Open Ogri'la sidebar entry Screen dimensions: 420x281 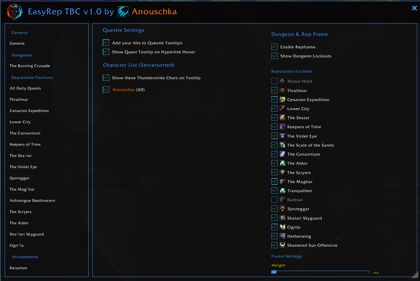pyautogui.click(x=17, y=245)
